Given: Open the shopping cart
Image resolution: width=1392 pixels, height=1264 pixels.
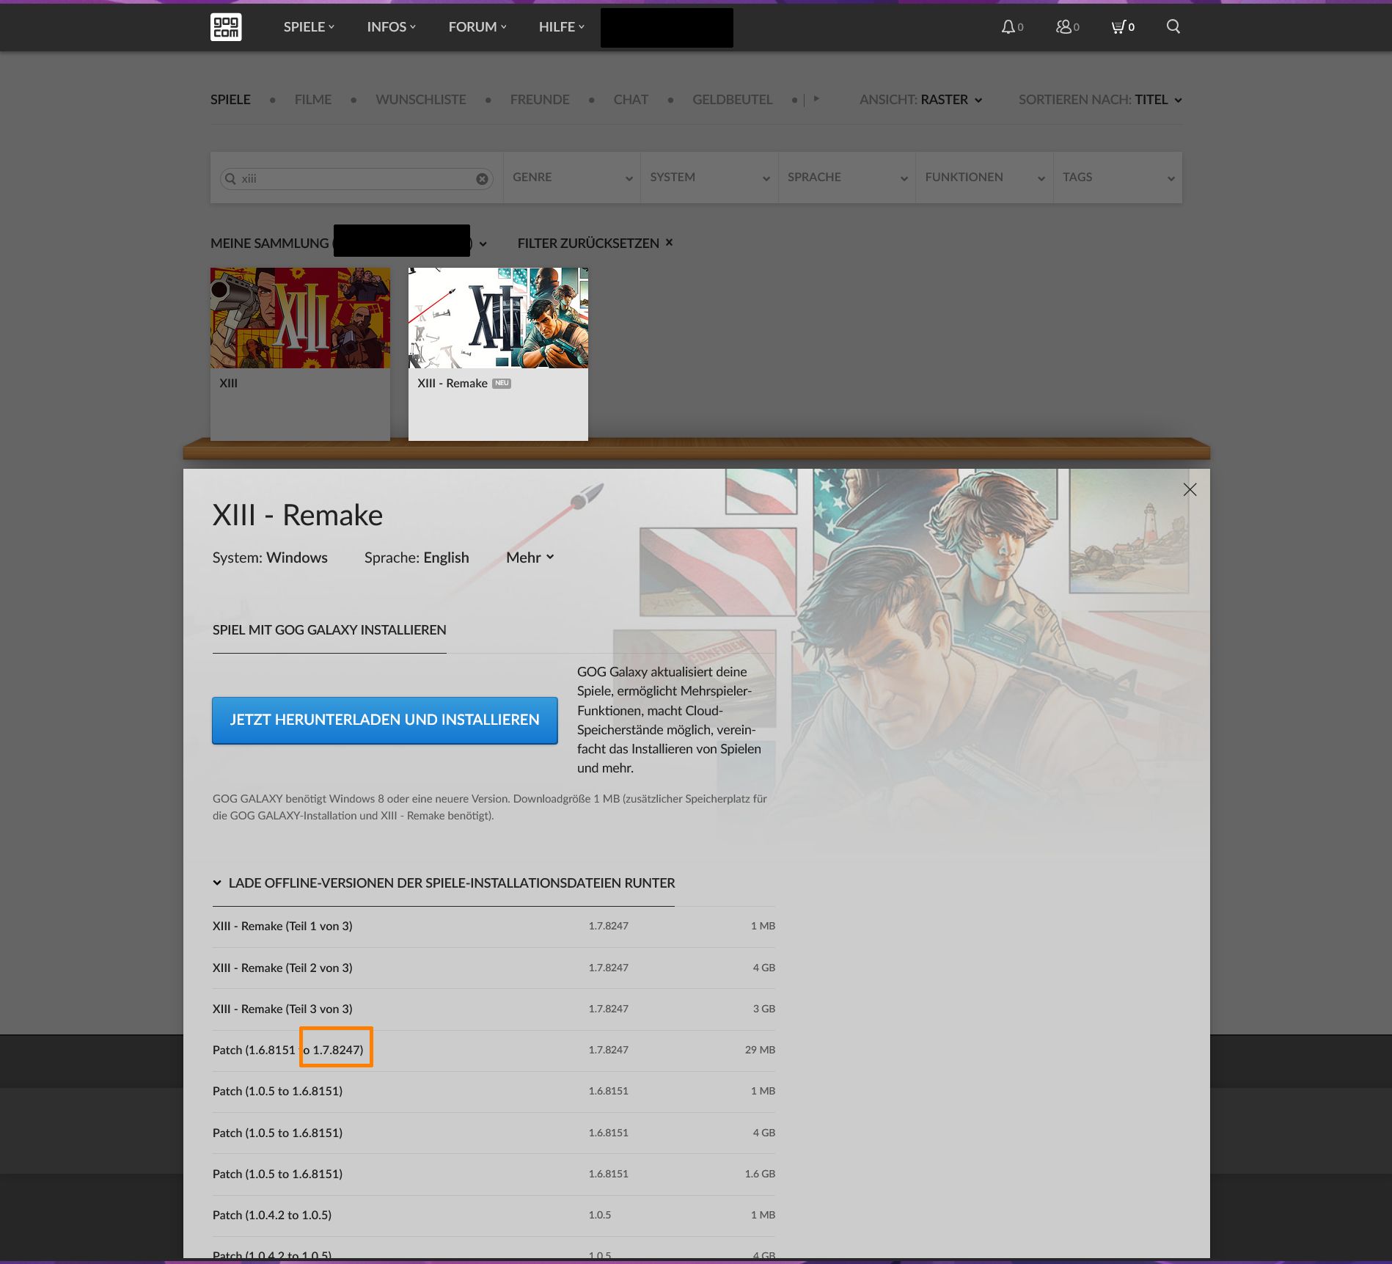Looking at the screenshot, I should [x=1123, y=27].
